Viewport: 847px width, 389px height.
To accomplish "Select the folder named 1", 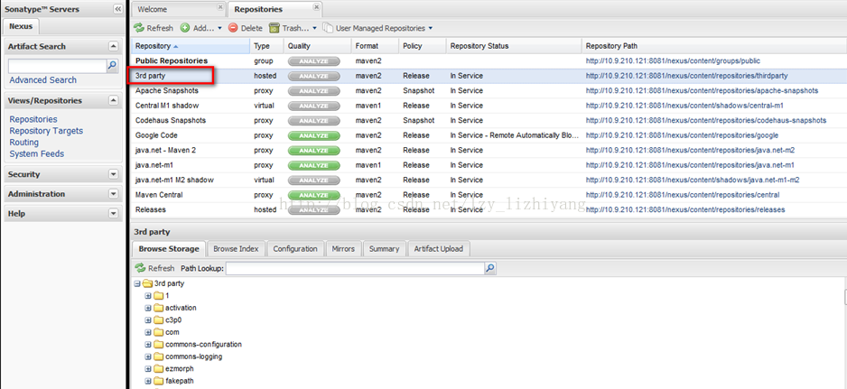I will (167, 295).
